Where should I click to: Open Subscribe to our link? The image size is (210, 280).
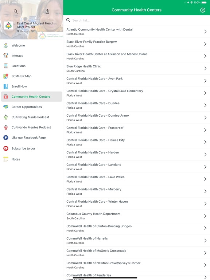(x=32, y=148)
